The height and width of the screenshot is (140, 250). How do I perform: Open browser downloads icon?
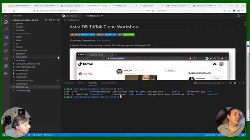229,10
